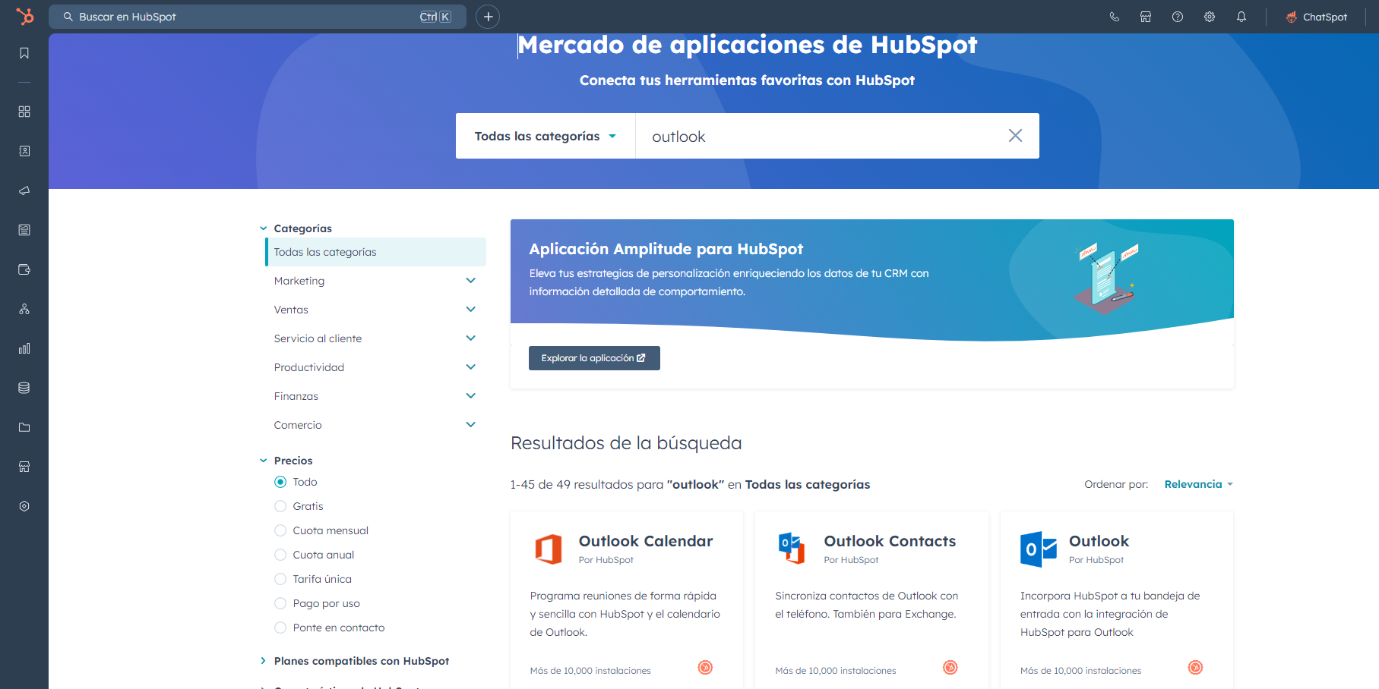Open the Relevancia sort dropdown

click(1198, 484)
